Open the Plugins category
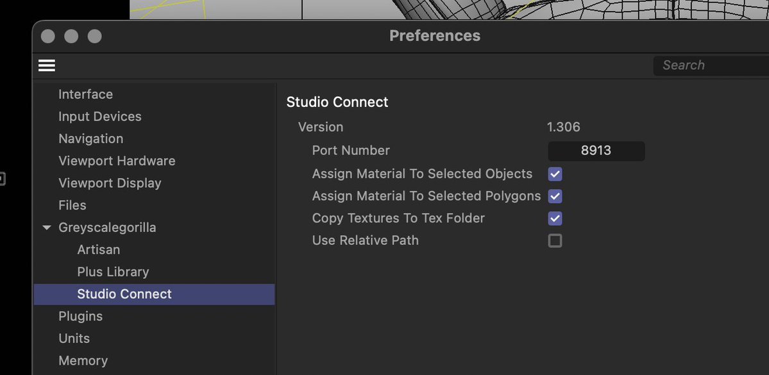 point(80,316)
